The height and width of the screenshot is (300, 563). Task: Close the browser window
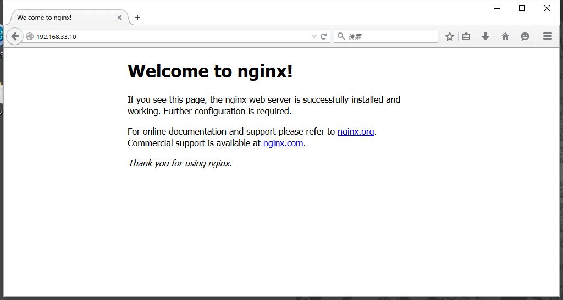coord(547,9)
